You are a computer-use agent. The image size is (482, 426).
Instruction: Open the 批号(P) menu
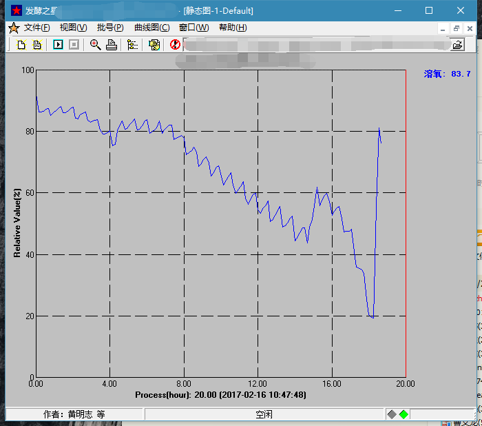click(110, 28)
